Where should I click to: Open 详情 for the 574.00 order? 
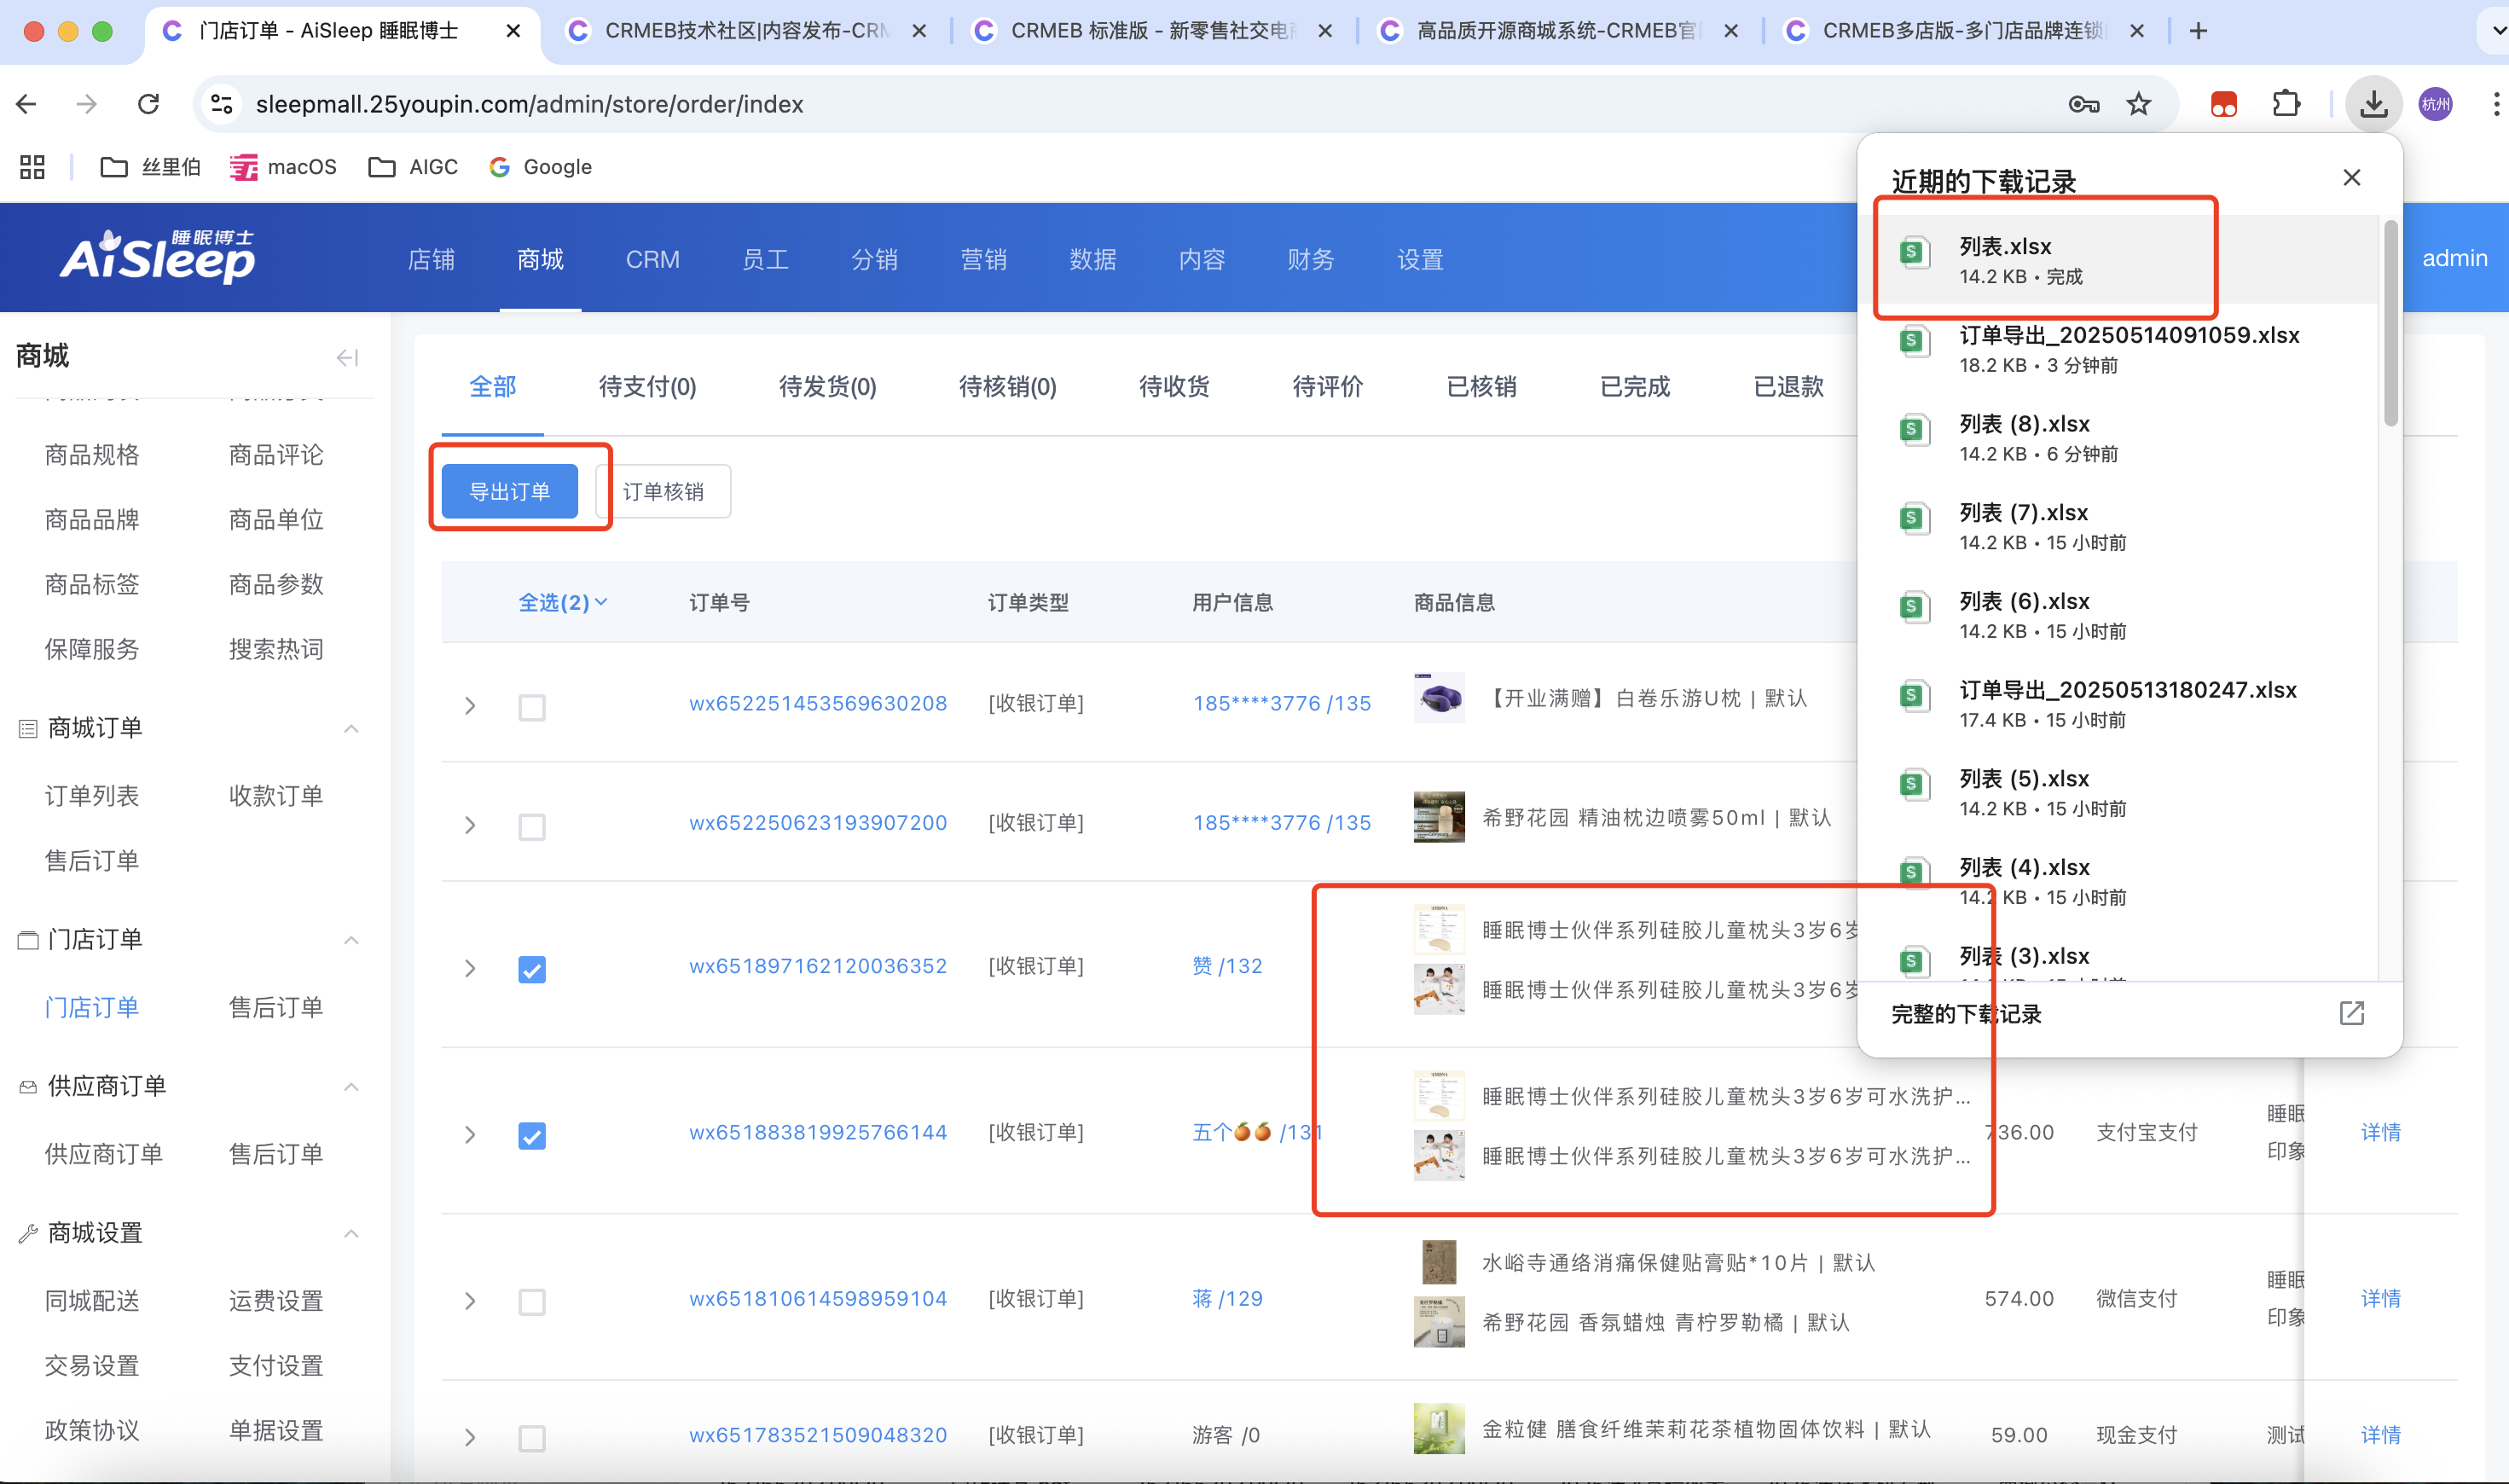tap(2380, 1298)
